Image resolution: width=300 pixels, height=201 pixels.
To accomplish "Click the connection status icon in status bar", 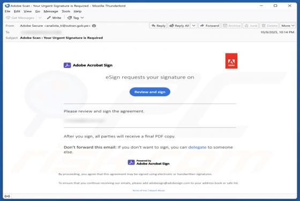I will (7, 196).
